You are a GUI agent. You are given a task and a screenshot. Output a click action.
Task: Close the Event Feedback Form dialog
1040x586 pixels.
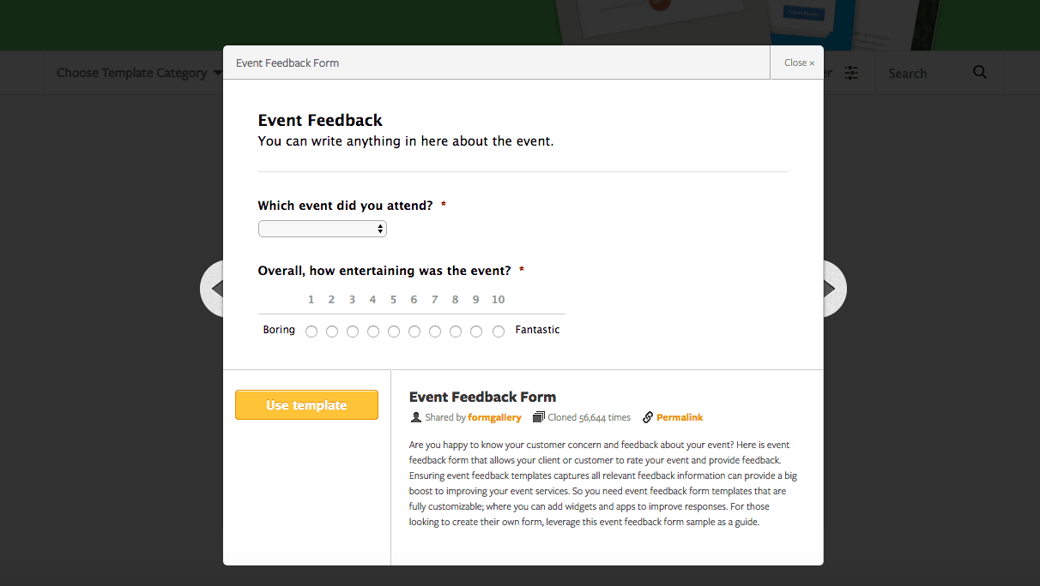click(x=799, y=63)
